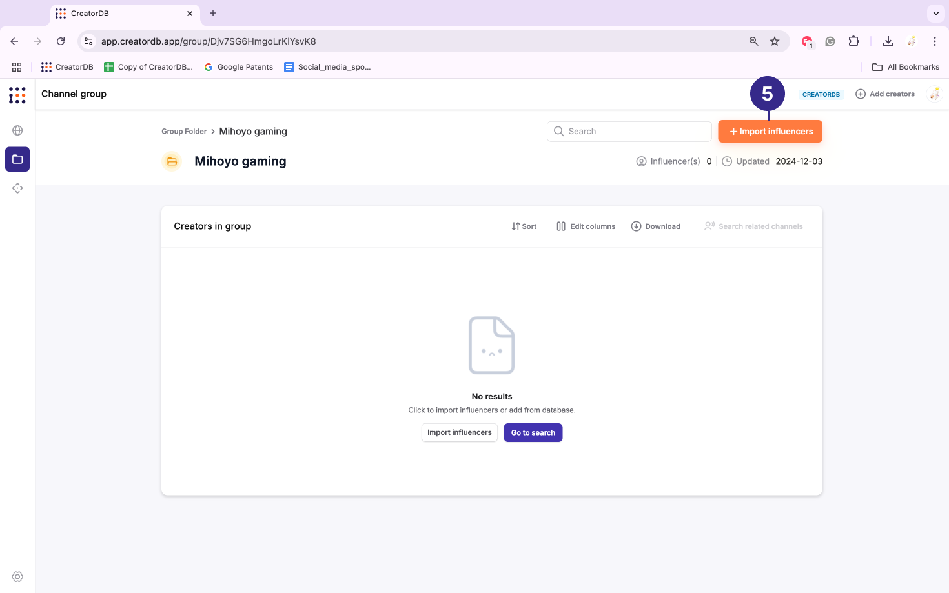949x593 pixels.
Task: Click the CREATORDB badge
Action: coord(821,94)
